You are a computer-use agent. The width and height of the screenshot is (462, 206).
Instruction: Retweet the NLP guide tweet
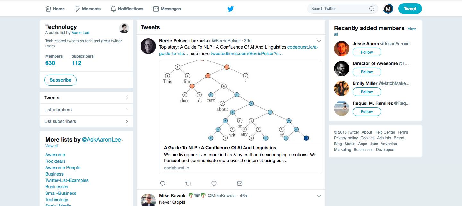tap(188, 184)
